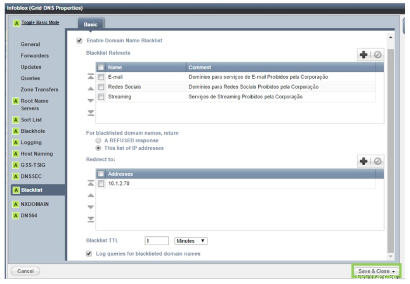
Task: Toggle Log queries for blacklisted domain names
Action: [89, 253]
